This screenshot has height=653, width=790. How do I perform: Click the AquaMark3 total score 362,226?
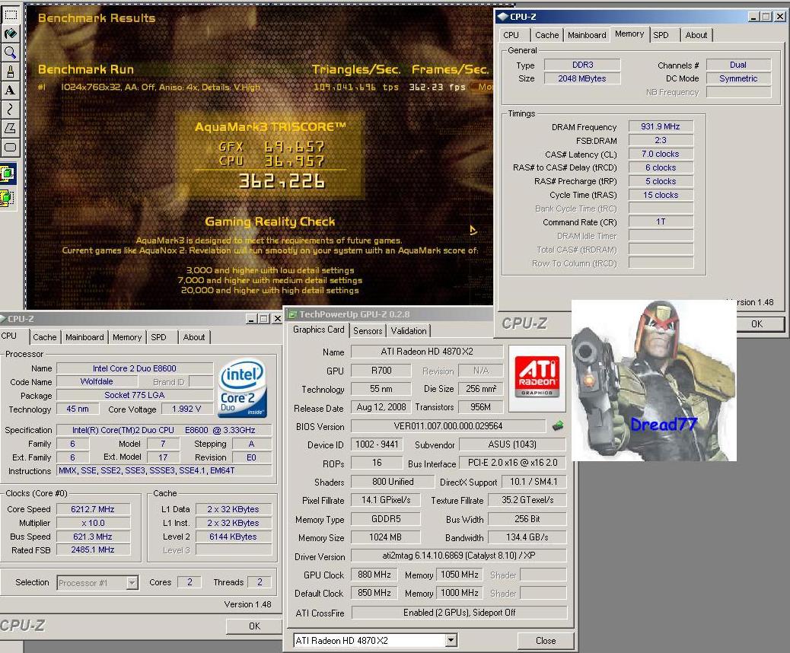click(x=282, y=181)
